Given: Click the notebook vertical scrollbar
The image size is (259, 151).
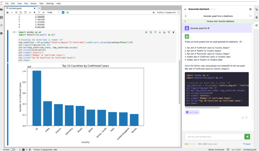Looking at the screenshot, I should coord(180,82).
